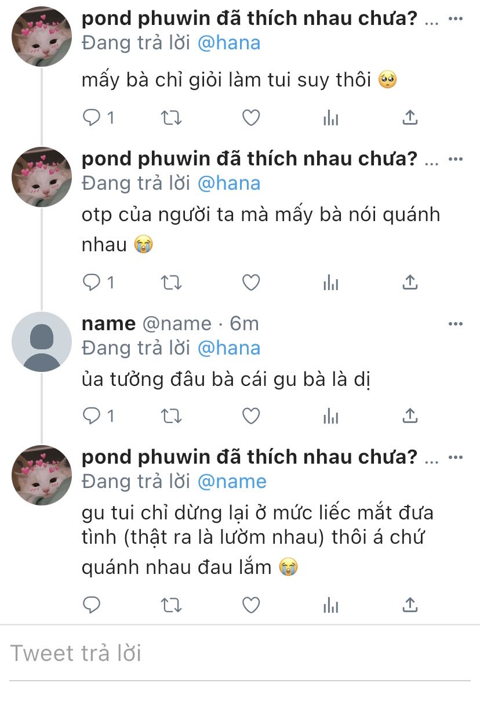The height and width of the screenshot is (701, 480).
Task: Open cat avatar on the first tweet
Action: click(x=41, y=37)
